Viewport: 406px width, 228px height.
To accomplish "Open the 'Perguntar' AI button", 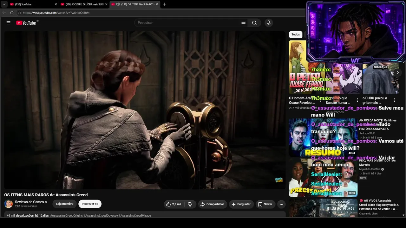I will pos(241,204).
